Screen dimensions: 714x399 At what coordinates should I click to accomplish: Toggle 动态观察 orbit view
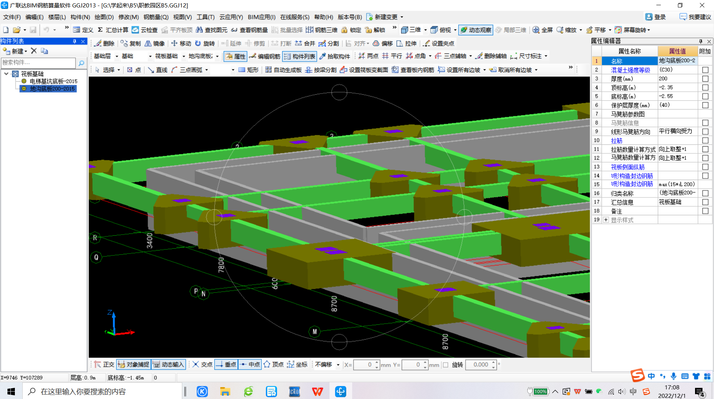click(x=476, y=30)
